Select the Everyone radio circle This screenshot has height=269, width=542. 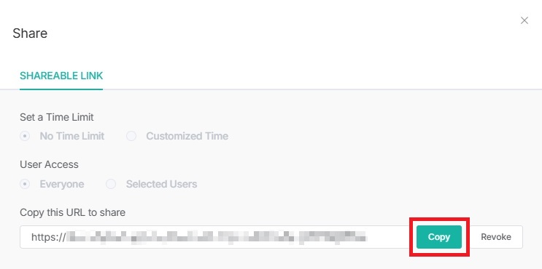25,184
